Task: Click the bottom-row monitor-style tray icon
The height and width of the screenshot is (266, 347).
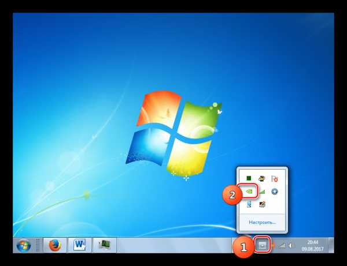Action: [x=262, y=204]
